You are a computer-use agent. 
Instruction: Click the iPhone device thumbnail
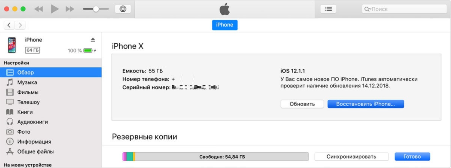point(12,45)
